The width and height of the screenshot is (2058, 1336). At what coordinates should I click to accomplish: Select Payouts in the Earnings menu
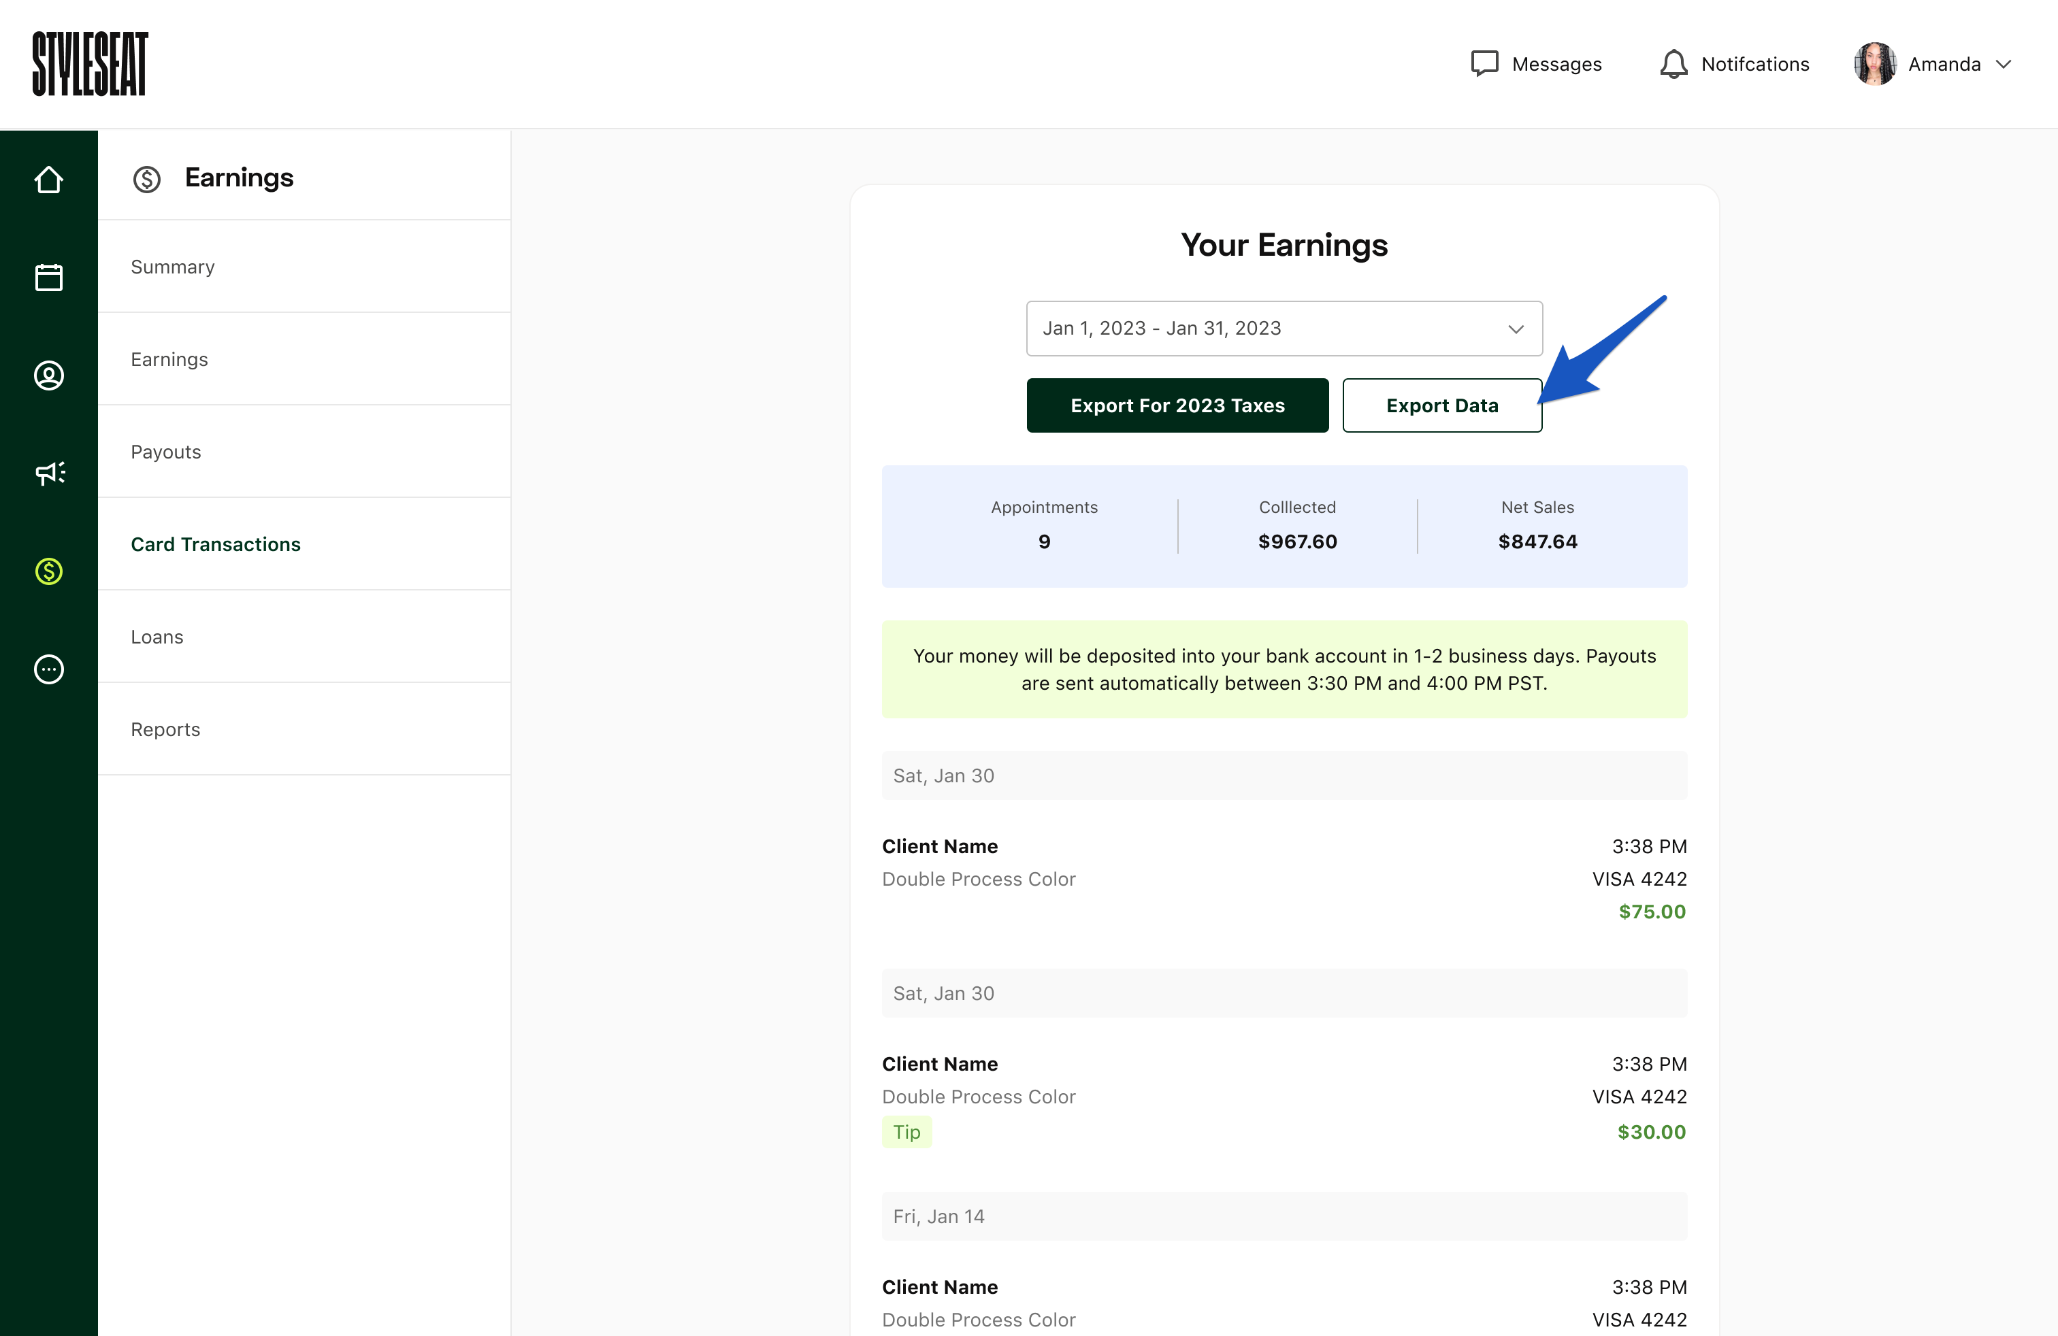click(x=166, y=452)
